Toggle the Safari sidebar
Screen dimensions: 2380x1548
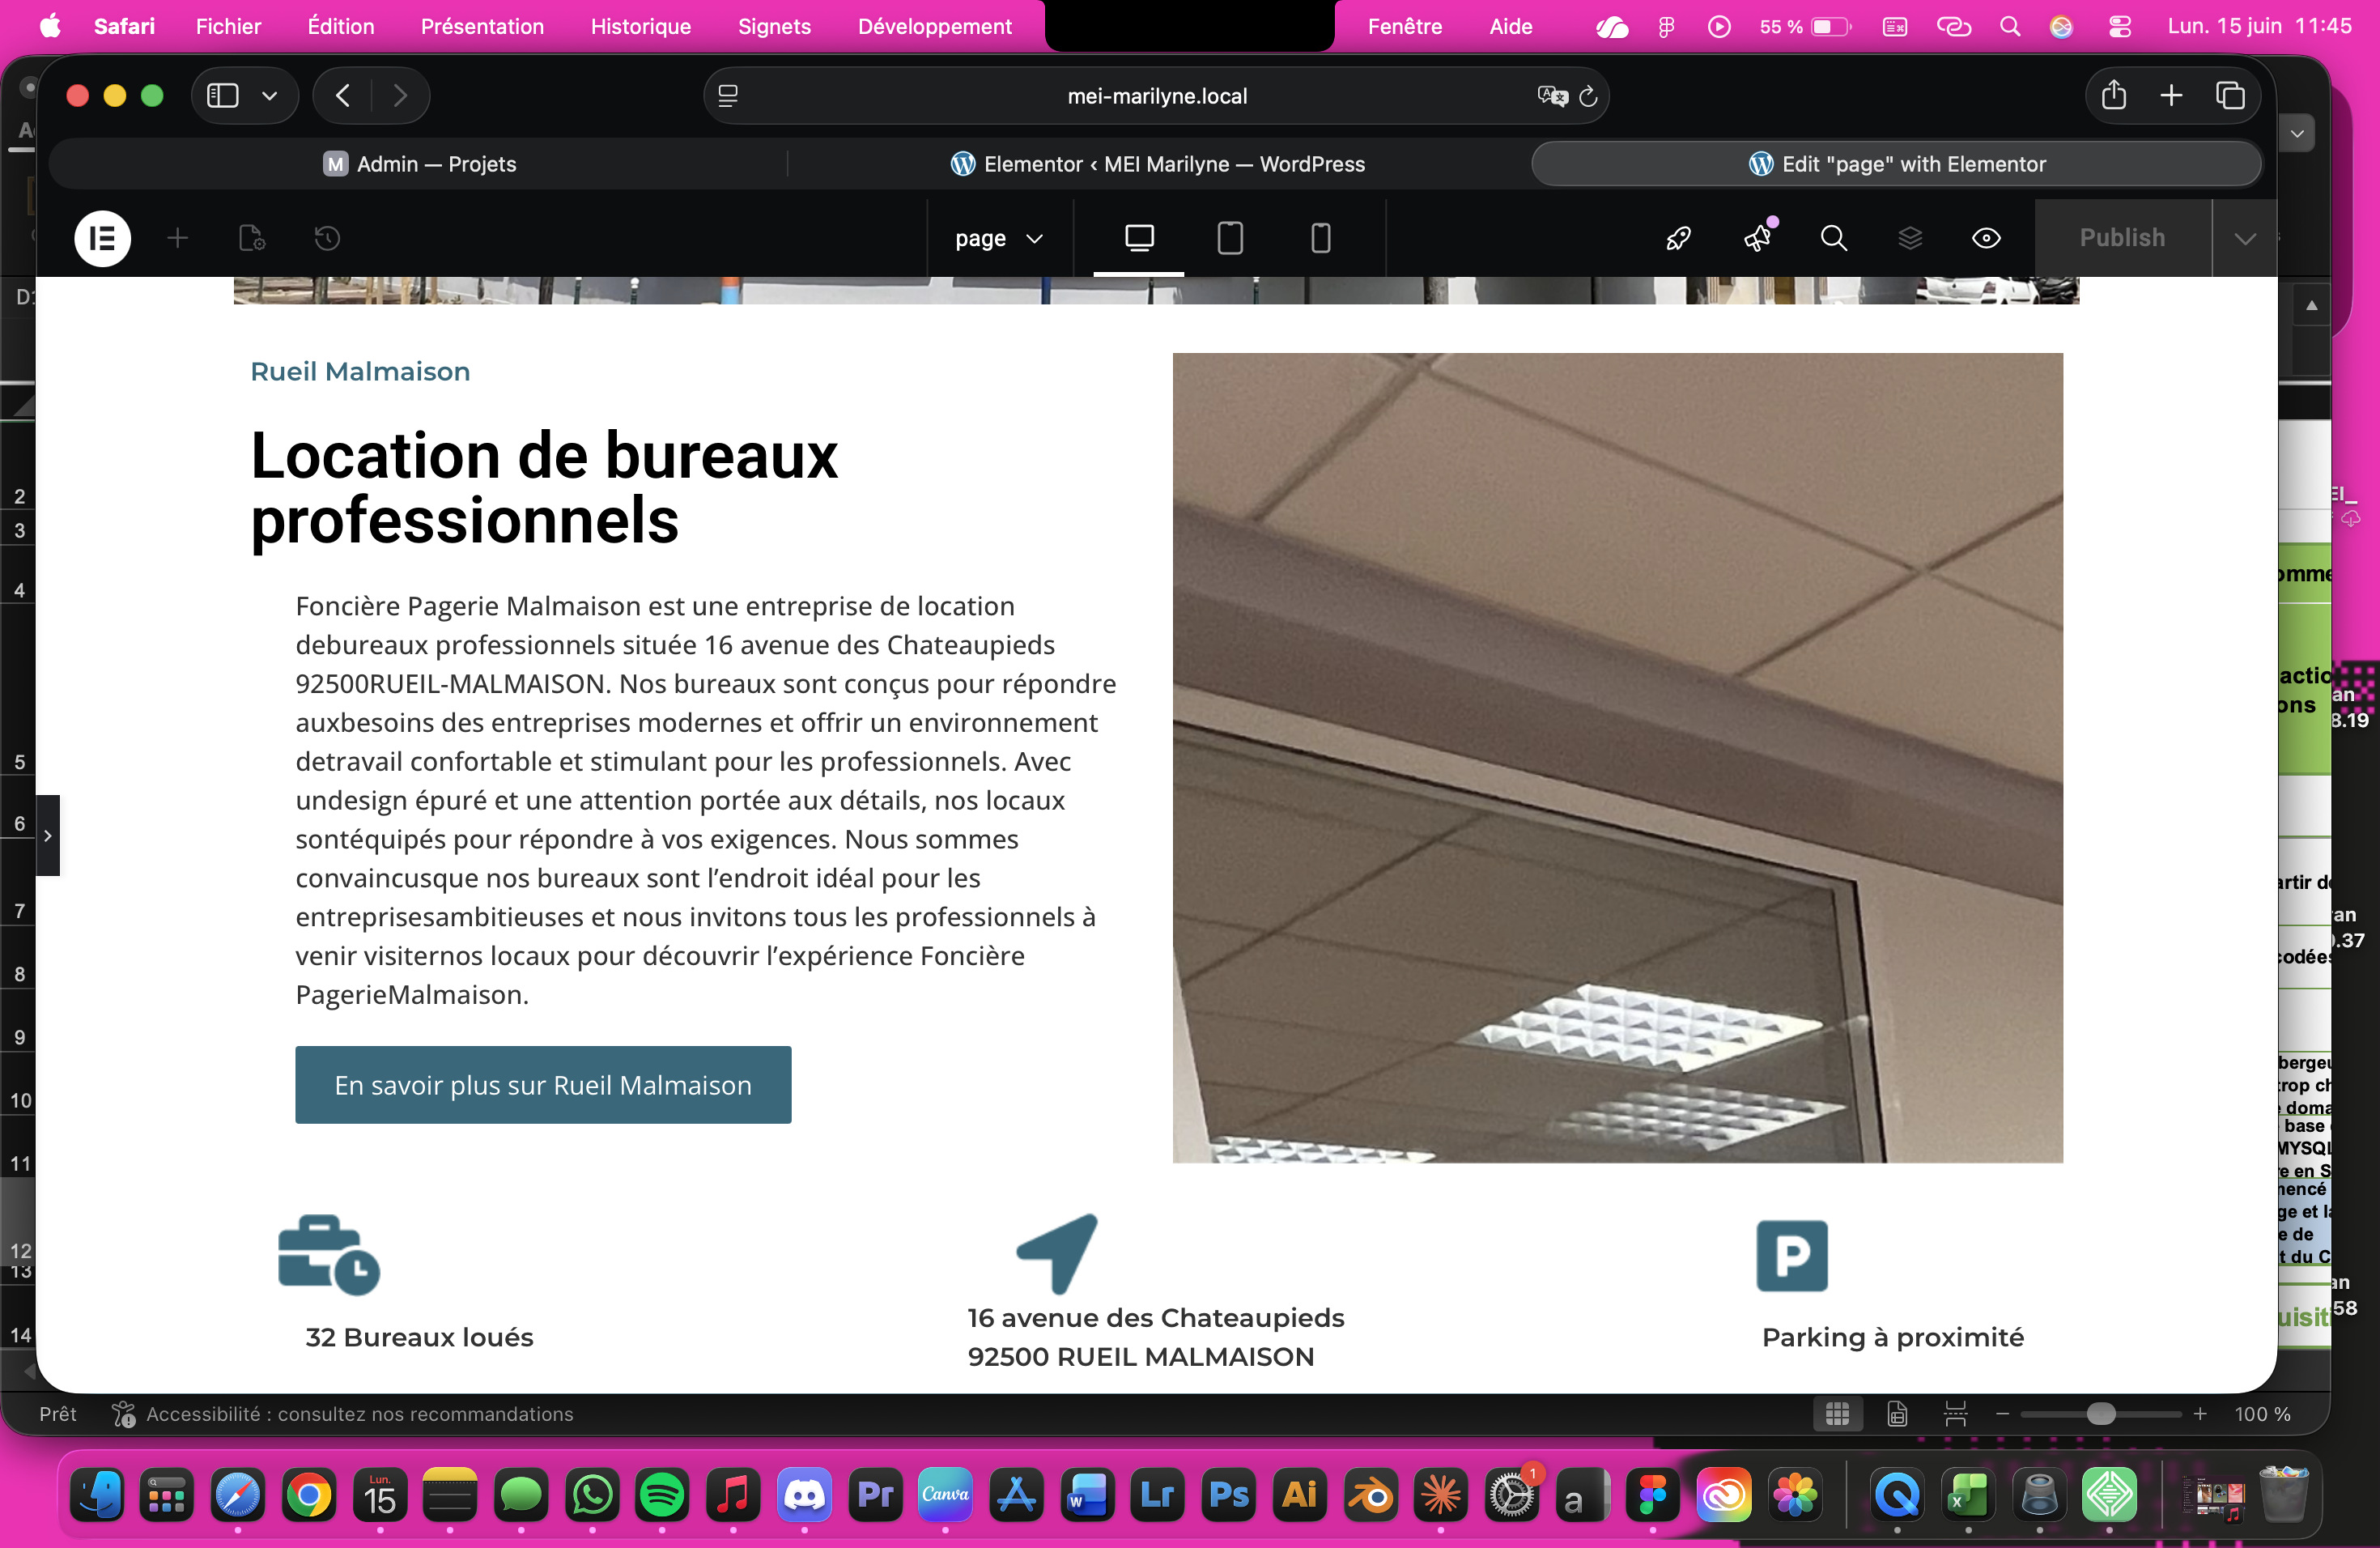click(x=222, y=96)
